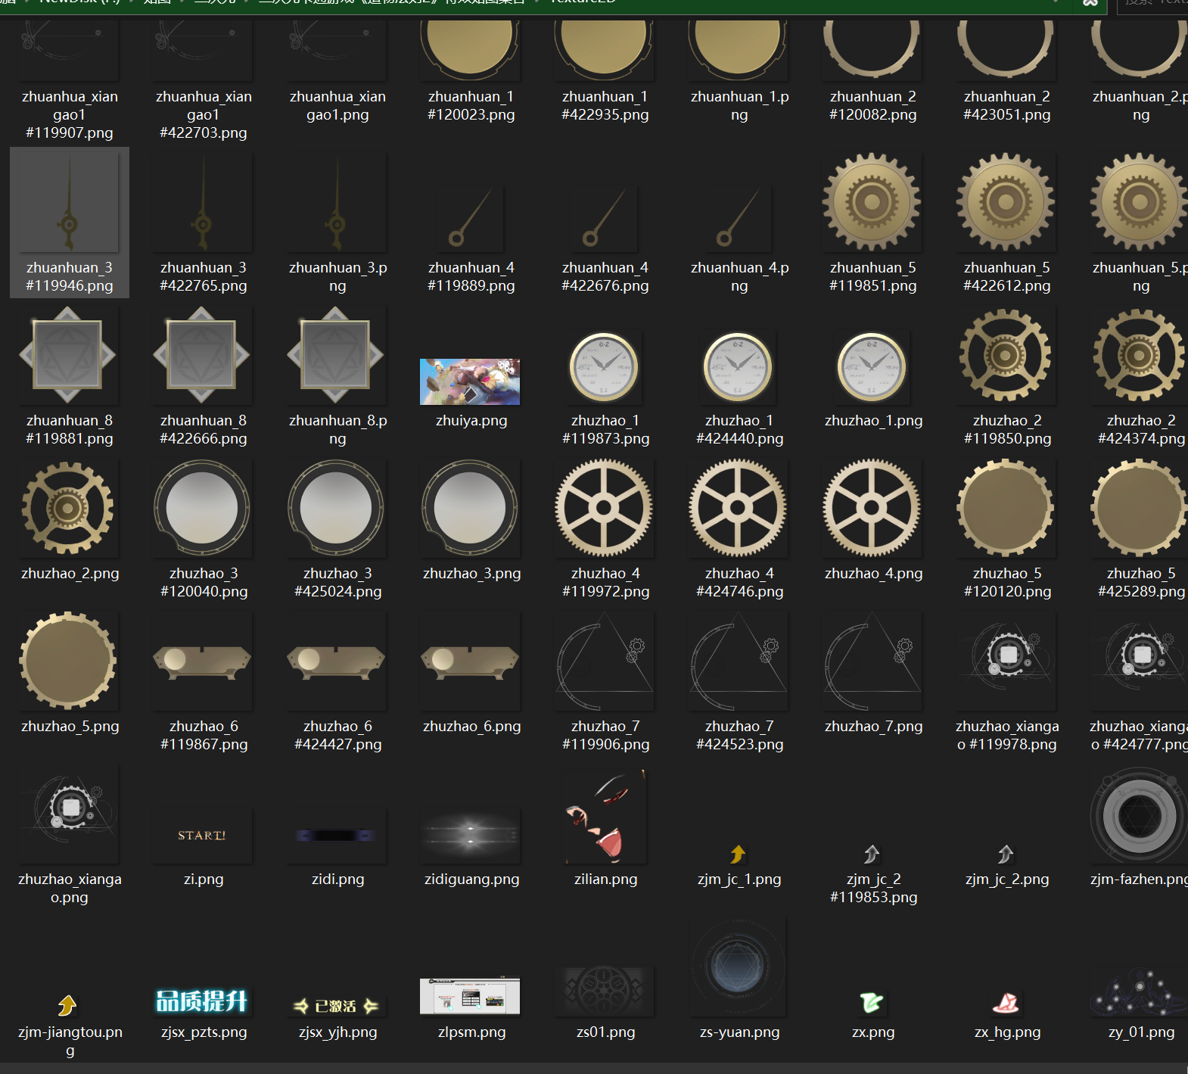Select file zhuanhuan_3 #422765.png
The image size is (1188, 1074).
[x=203, y=203]
